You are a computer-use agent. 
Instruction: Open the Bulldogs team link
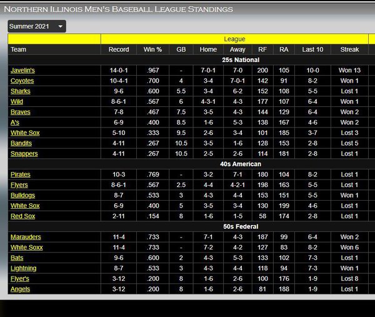[x=22, y=195]
